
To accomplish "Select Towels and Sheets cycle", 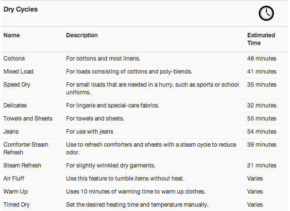I will pos(144,119).
